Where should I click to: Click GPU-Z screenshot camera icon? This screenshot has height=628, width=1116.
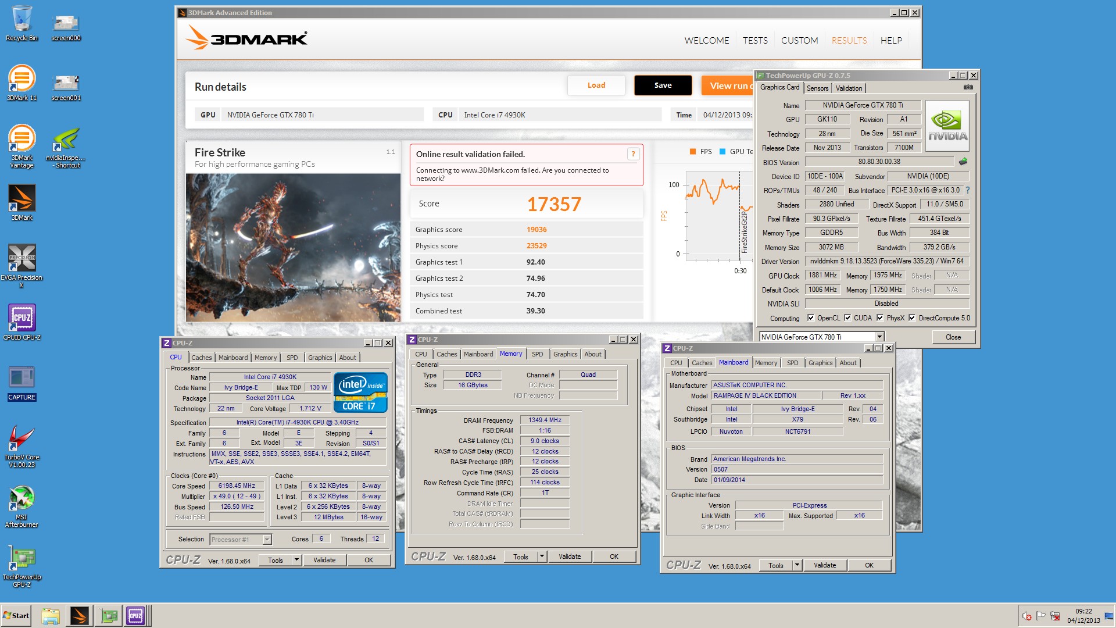click(x=968, y=87)
